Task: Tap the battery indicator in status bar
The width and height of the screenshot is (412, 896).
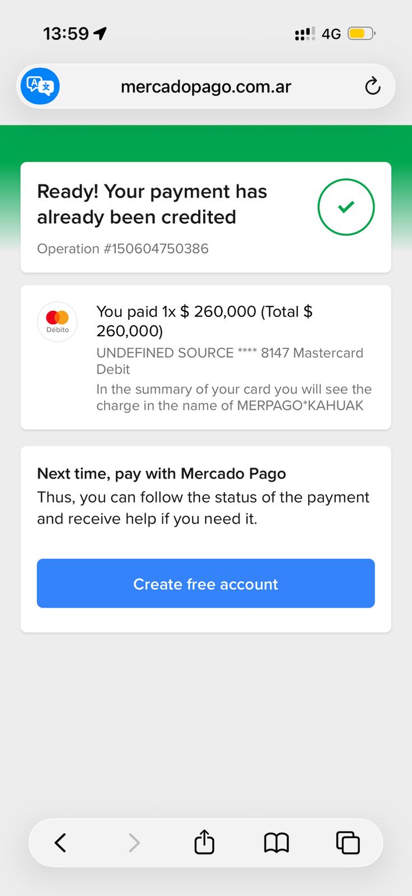Action: point(361,34)
